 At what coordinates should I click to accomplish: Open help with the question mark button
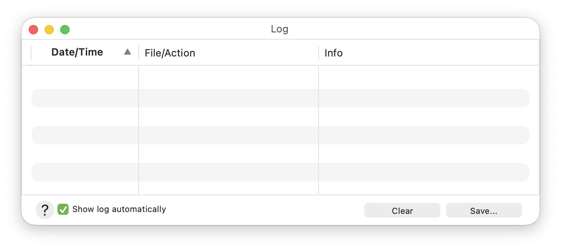(x=45, y=210)
